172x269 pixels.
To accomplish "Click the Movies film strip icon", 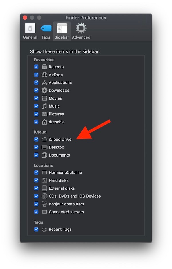I will point(44,98).
